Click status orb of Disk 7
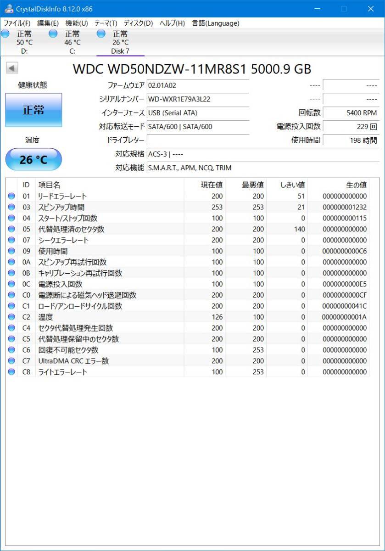385x551 pixels. [x=101, y=34]
